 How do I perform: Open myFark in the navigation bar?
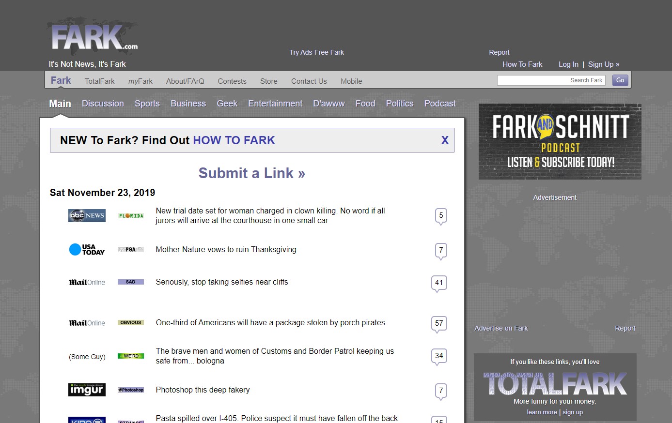click(x=141, y=81)
